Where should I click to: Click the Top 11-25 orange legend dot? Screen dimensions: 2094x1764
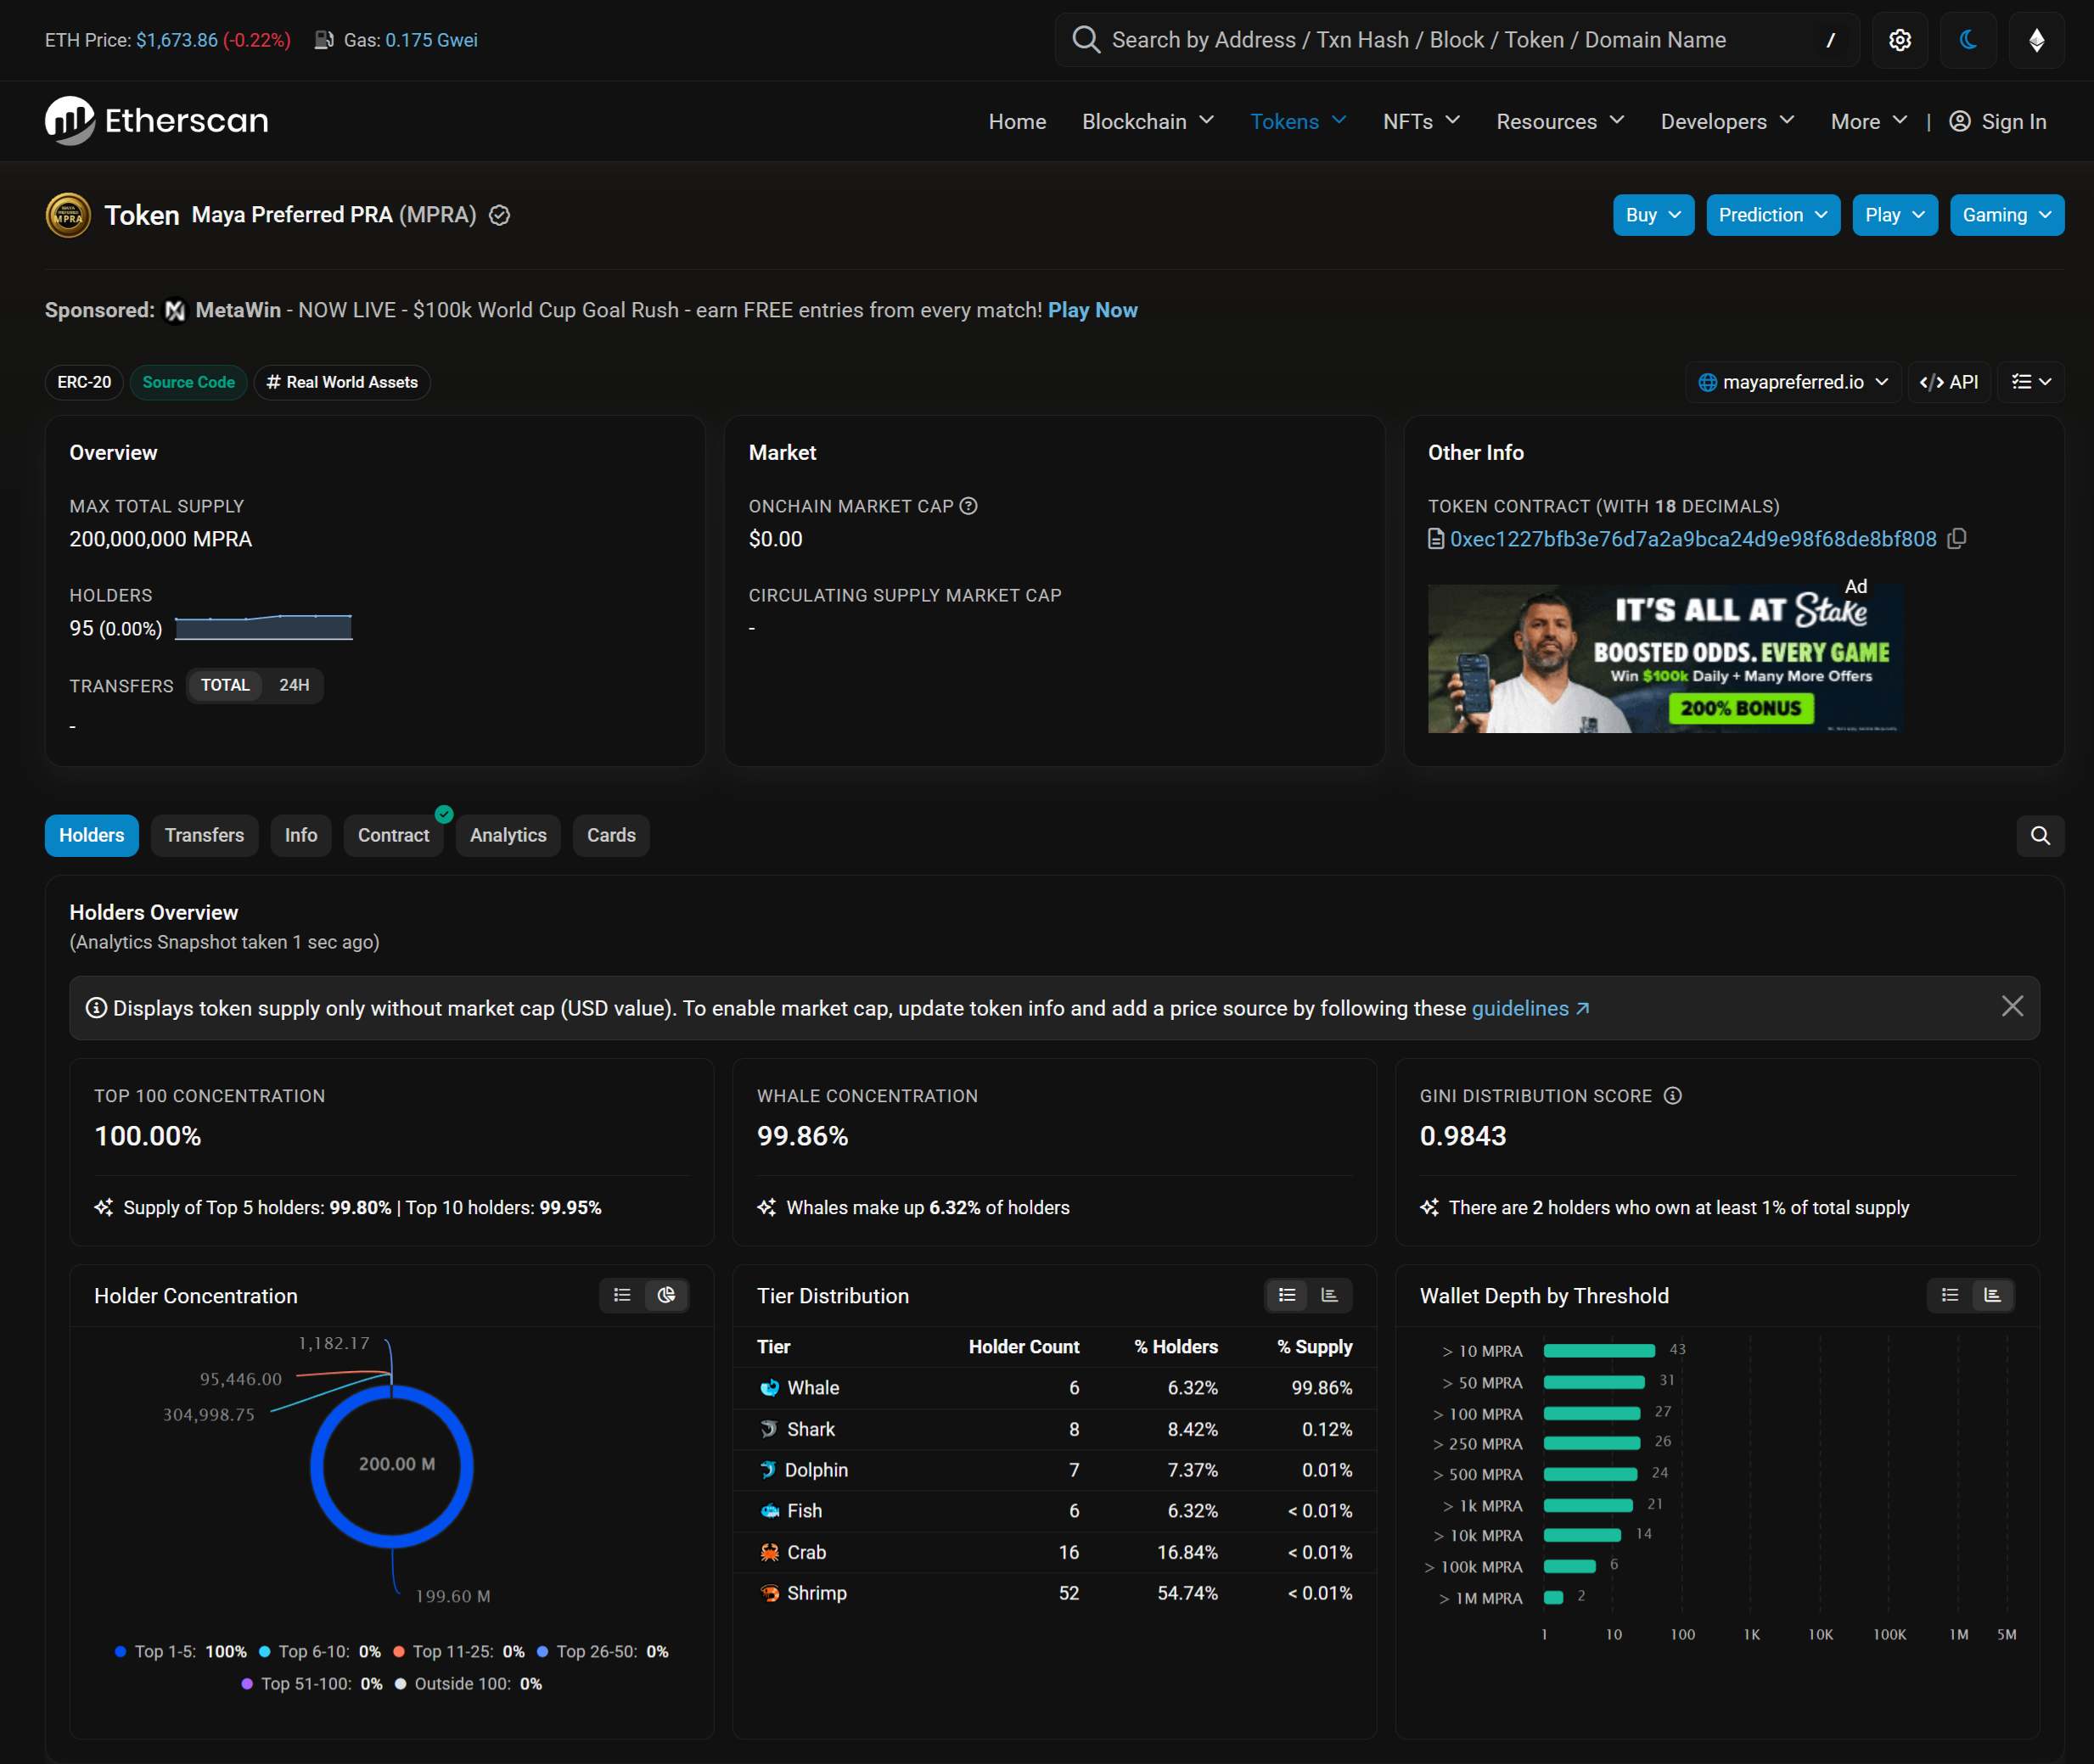coord(398,1652)
